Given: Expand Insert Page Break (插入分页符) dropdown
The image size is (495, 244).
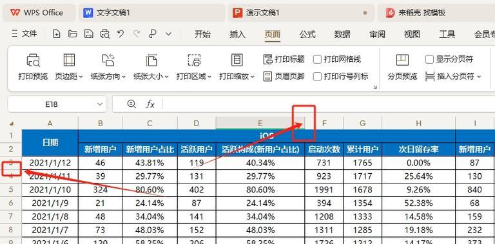Looking at the screenshot, I should pyautogui.click(x=479, y=77).
